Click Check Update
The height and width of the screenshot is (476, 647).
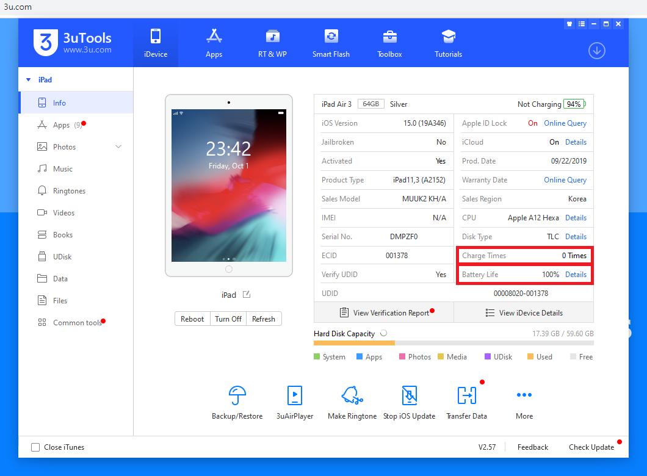tap(591, 447)
